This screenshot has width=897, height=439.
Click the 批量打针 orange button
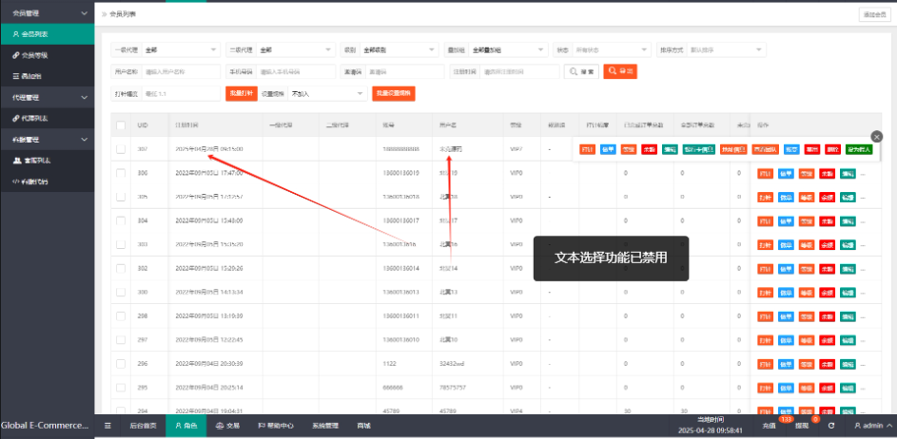pyautogui.click(x=242, y=94)
